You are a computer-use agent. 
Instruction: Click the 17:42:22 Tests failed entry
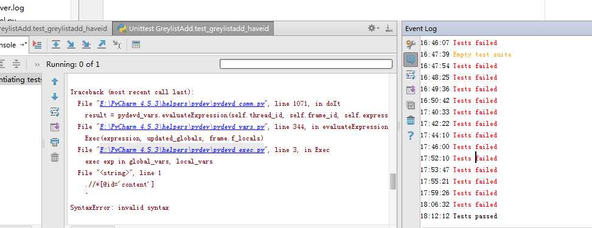tap(459, 123)
